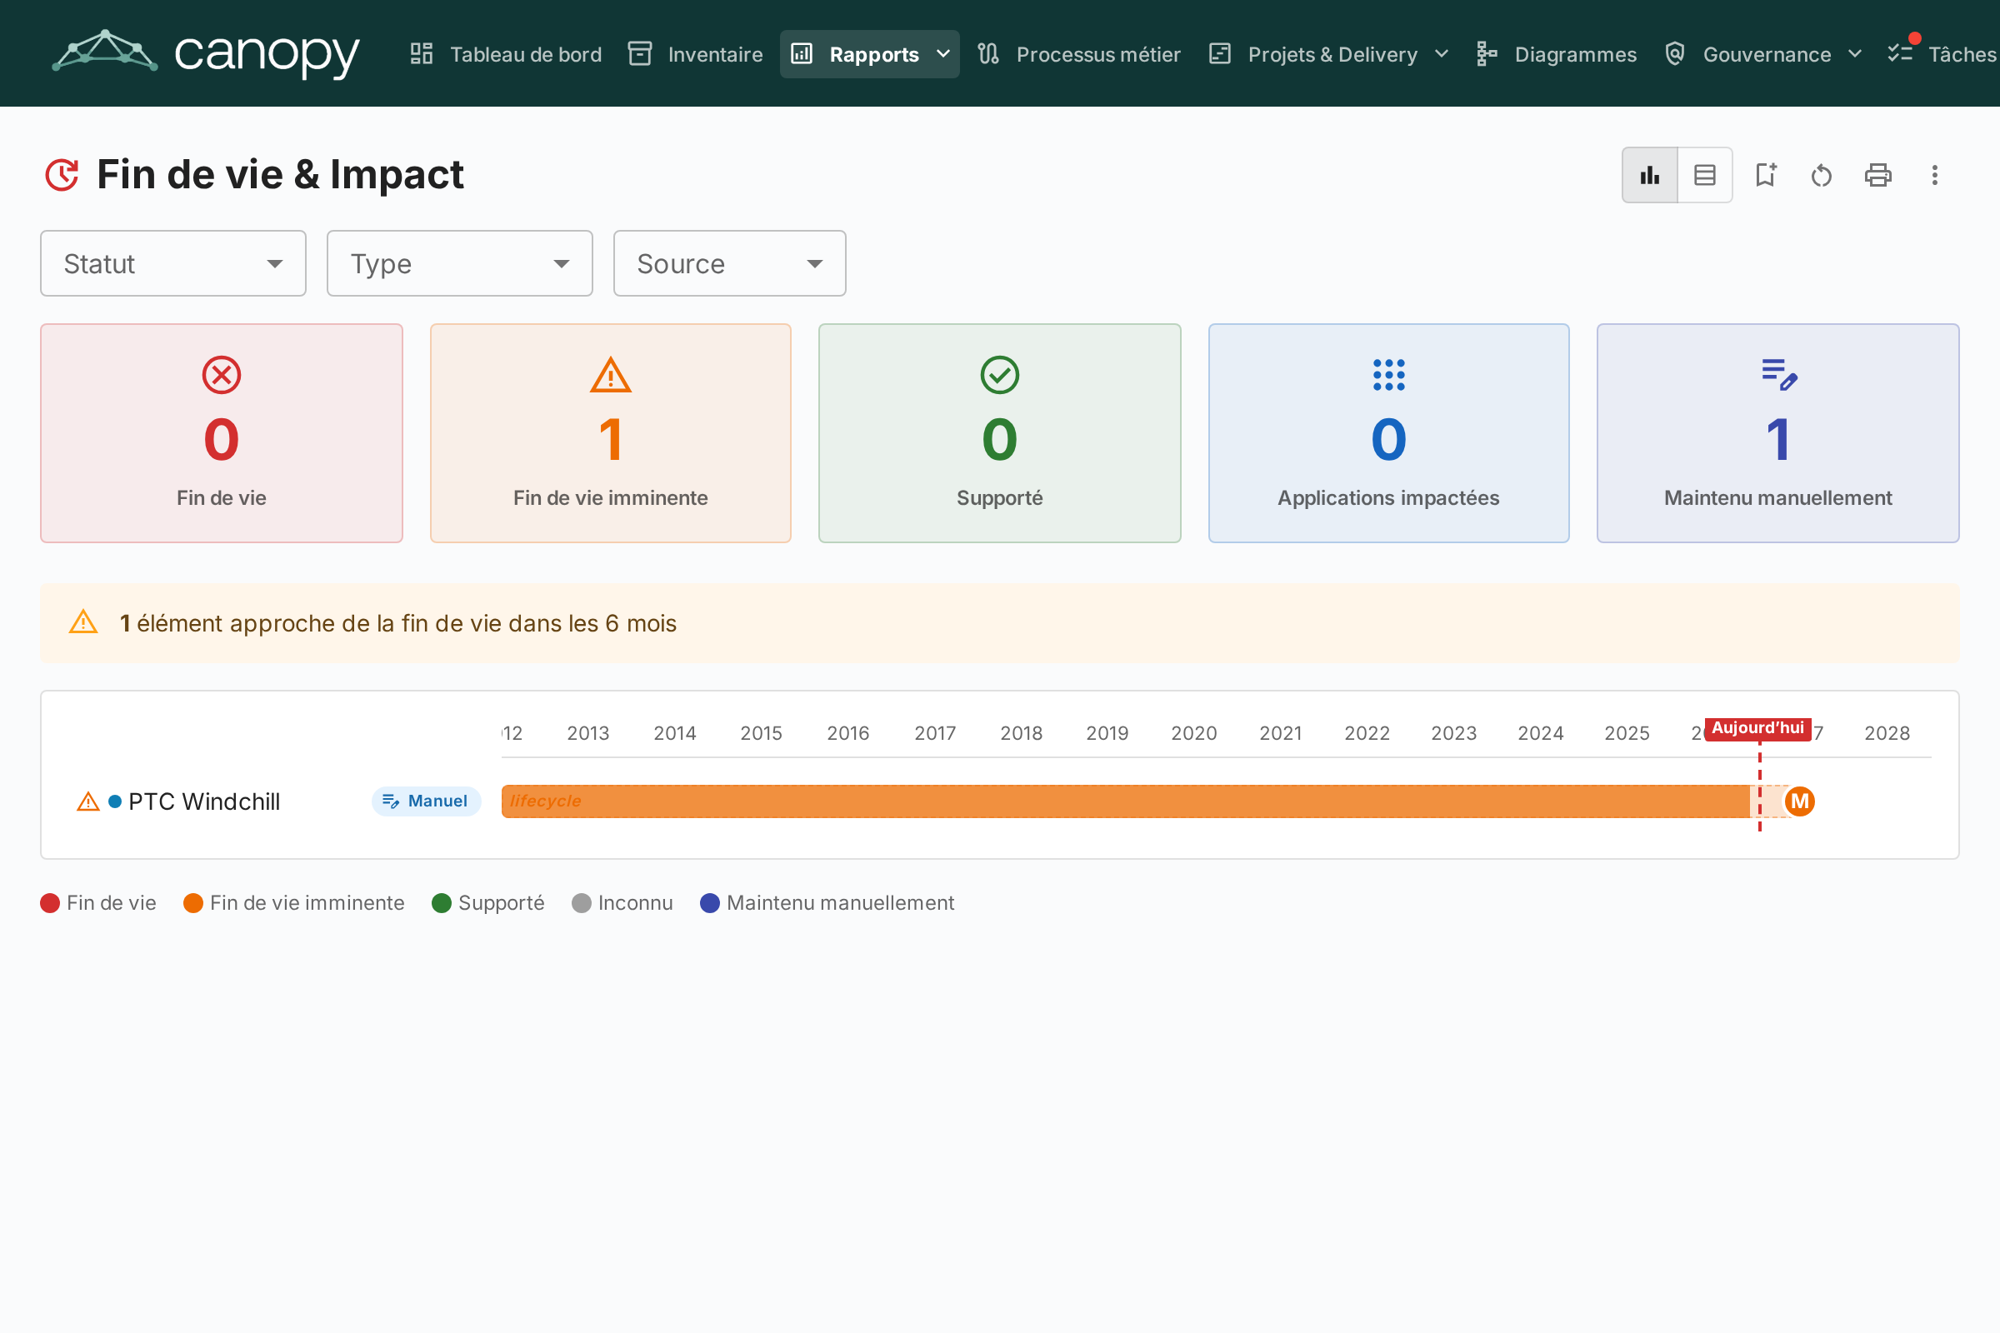Refresh the report
This screenshot has width=2000, height=1333.
coord(1822,175)
